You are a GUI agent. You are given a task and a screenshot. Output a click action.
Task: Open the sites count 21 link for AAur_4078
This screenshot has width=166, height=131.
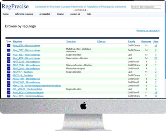click(156, 58)
